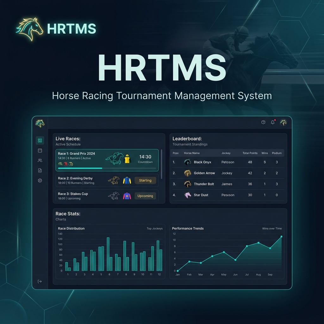Sort by Jockey column header
Screen dimensions: 324x324
pos(226,153)
